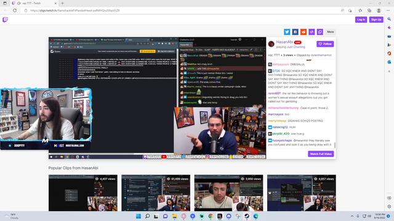Click the purple embed share icon
394x221 pixels.
click(x=312, y=32)
